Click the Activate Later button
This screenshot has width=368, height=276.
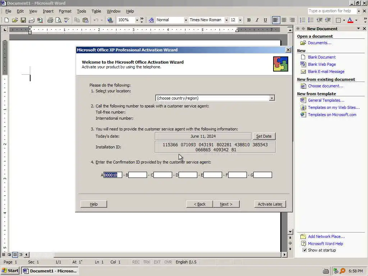pos(270,204)
